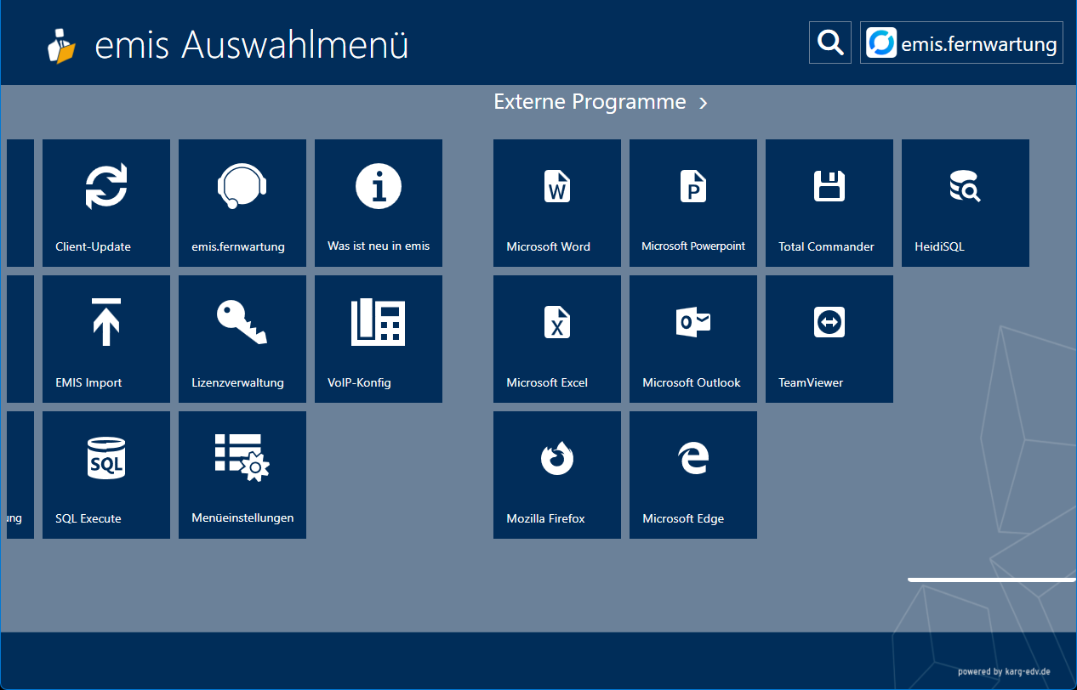Viewport: 1077px width, 690px height.
Task: Open Was ist neu in emis
Action: click(379, 203)
